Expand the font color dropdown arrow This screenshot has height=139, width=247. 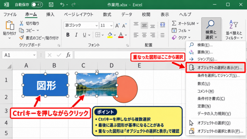(x=126, y=35)
